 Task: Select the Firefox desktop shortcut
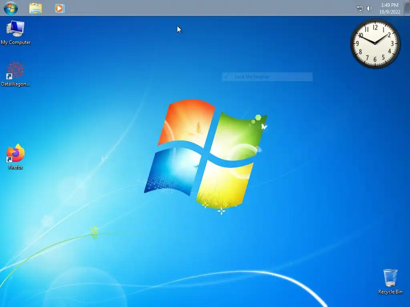pos(16,157)
